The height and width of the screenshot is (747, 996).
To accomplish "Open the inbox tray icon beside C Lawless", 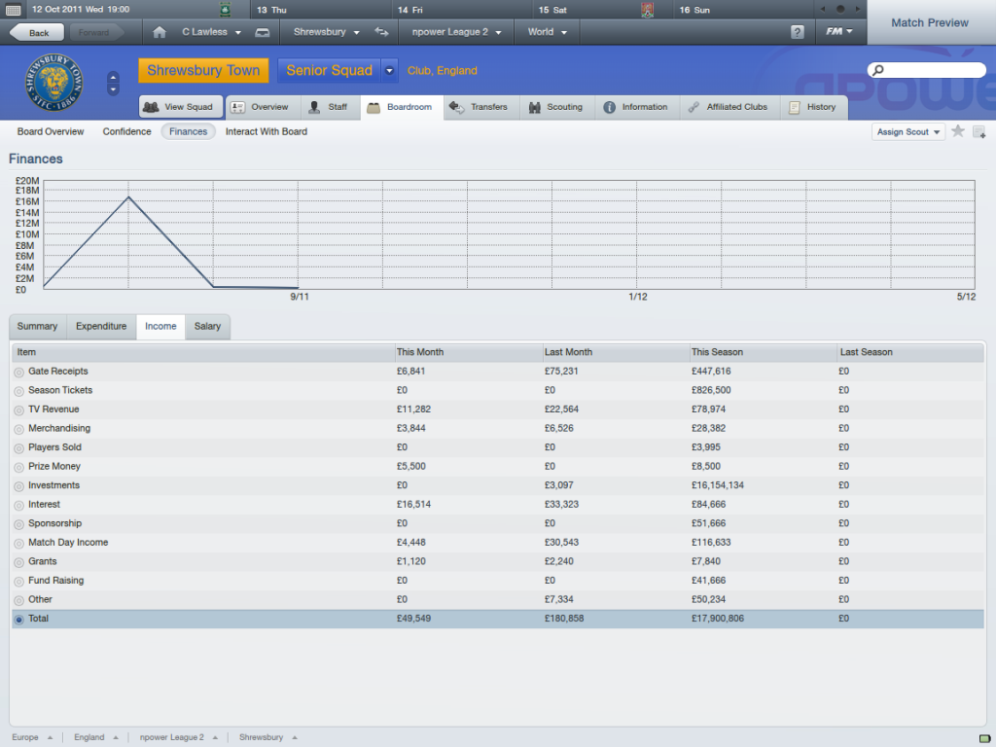I will pyautogui.click(x=263, y=32).
